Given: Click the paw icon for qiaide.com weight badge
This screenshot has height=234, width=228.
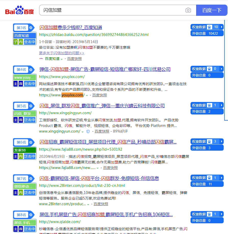Looking at the screenshot, I should pyautogui.click(x=209, y=214).
